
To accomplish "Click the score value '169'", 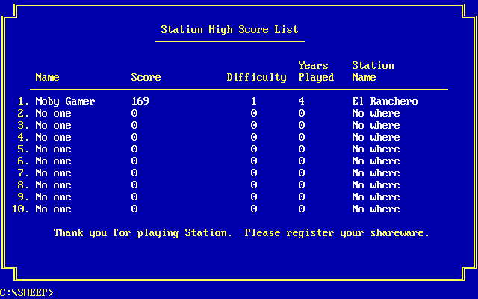I will tap(140, 101).
